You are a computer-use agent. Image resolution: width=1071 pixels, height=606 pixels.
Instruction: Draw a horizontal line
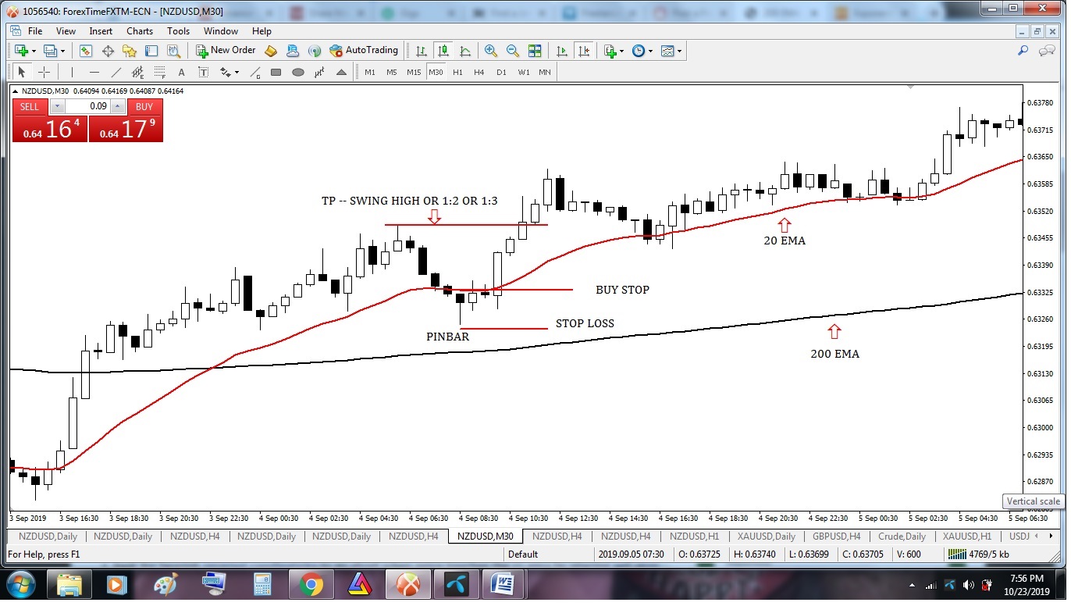(x=94, y=72)
